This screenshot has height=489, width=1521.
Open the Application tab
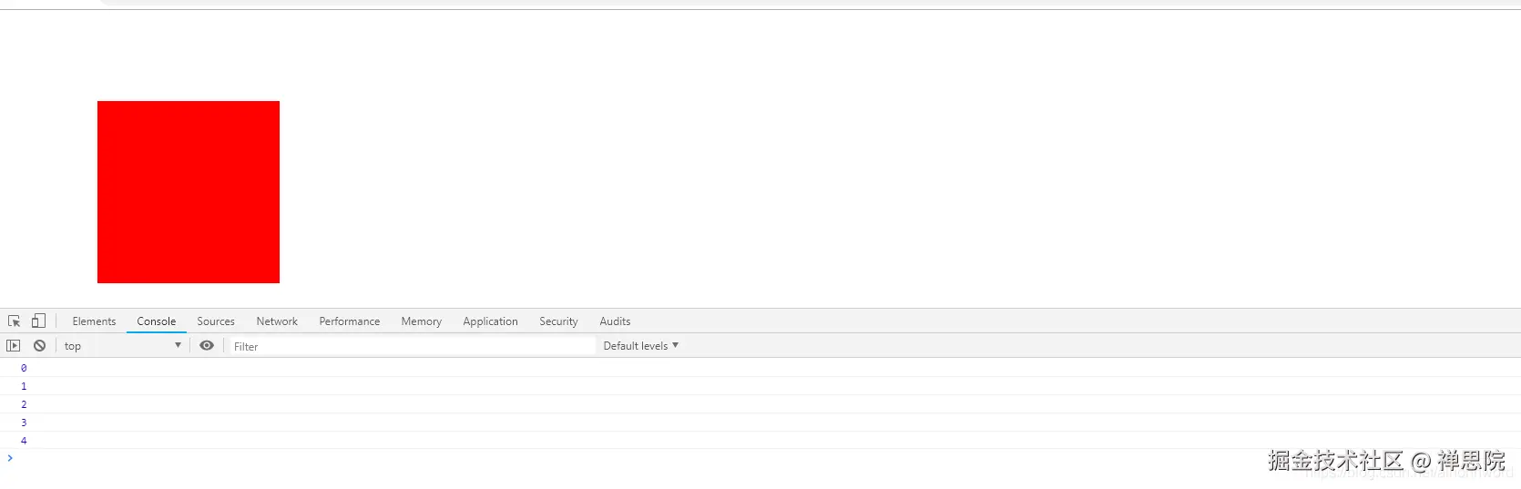(490, 321)
